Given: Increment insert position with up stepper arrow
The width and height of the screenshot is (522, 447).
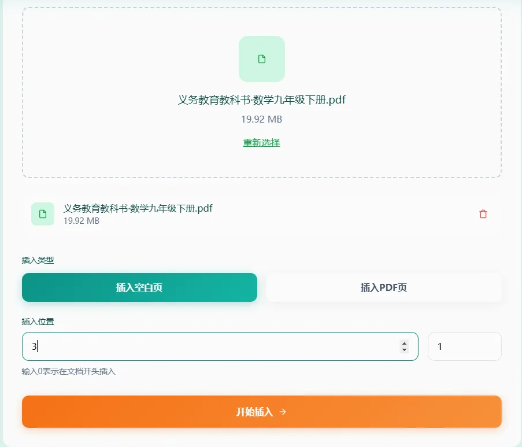Looking at the screenshot, I should (x=404, y=343).
